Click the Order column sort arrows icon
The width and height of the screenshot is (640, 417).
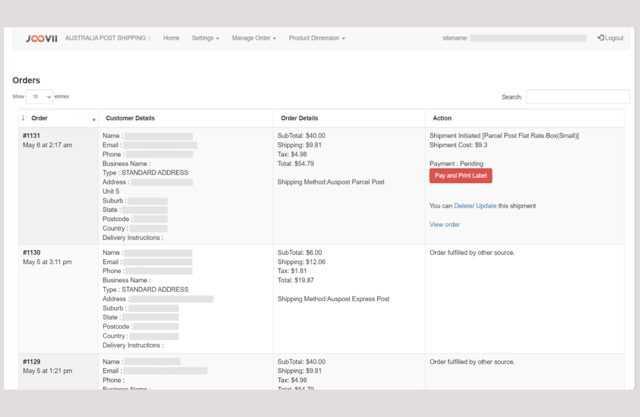[x=24, y=118]
